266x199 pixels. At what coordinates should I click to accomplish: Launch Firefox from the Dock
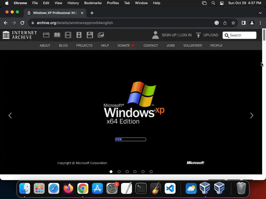[x=68, y=188]
